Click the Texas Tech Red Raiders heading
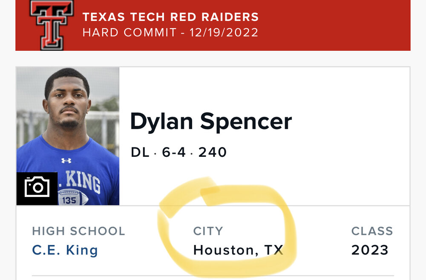 170,17
